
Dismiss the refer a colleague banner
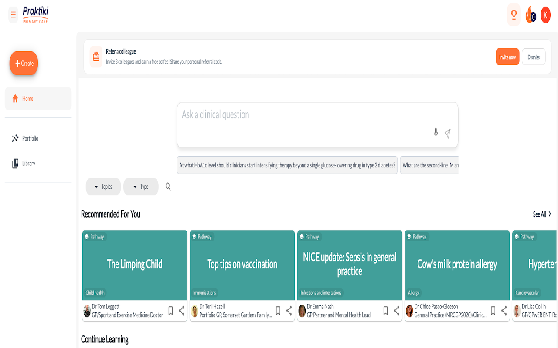point(534,57)
